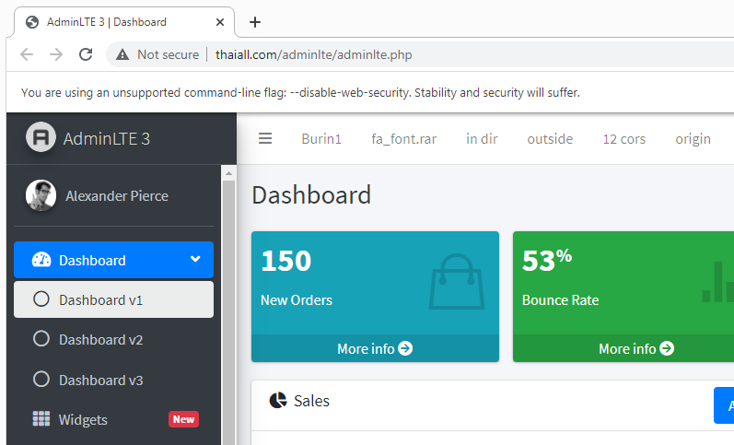This screenshot has height=445, width=734.
Task: Click the shopping bag icon on New Orders
Action: point(455,283)
